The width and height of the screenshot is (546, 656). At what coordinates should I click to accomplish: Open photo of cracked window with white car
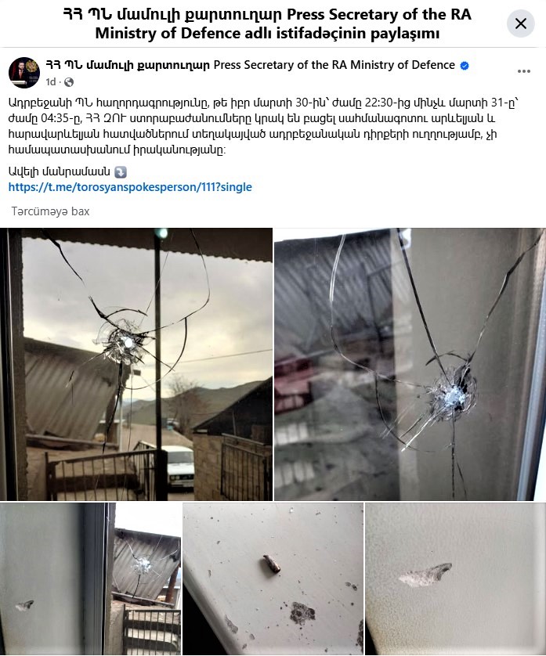pos(136,364)
